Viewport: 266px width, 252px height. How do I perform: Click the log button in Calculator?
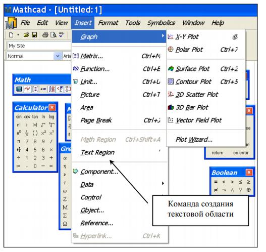click(x=51, y=117)
